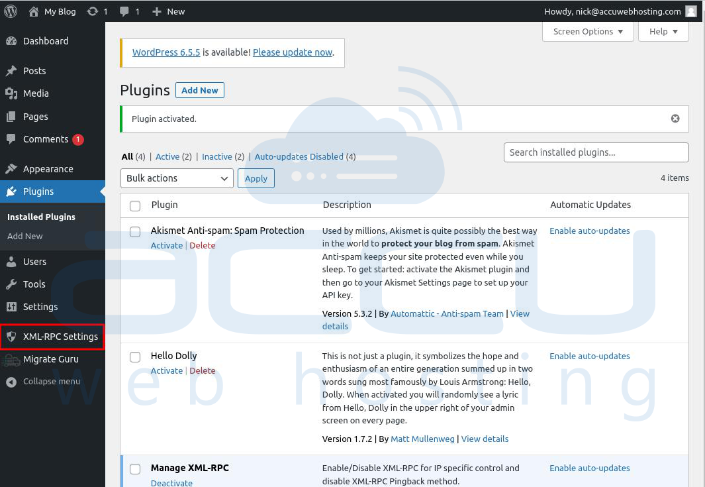
Task: Click the Collapse menu arrow icon
Action: pos(11,382)
